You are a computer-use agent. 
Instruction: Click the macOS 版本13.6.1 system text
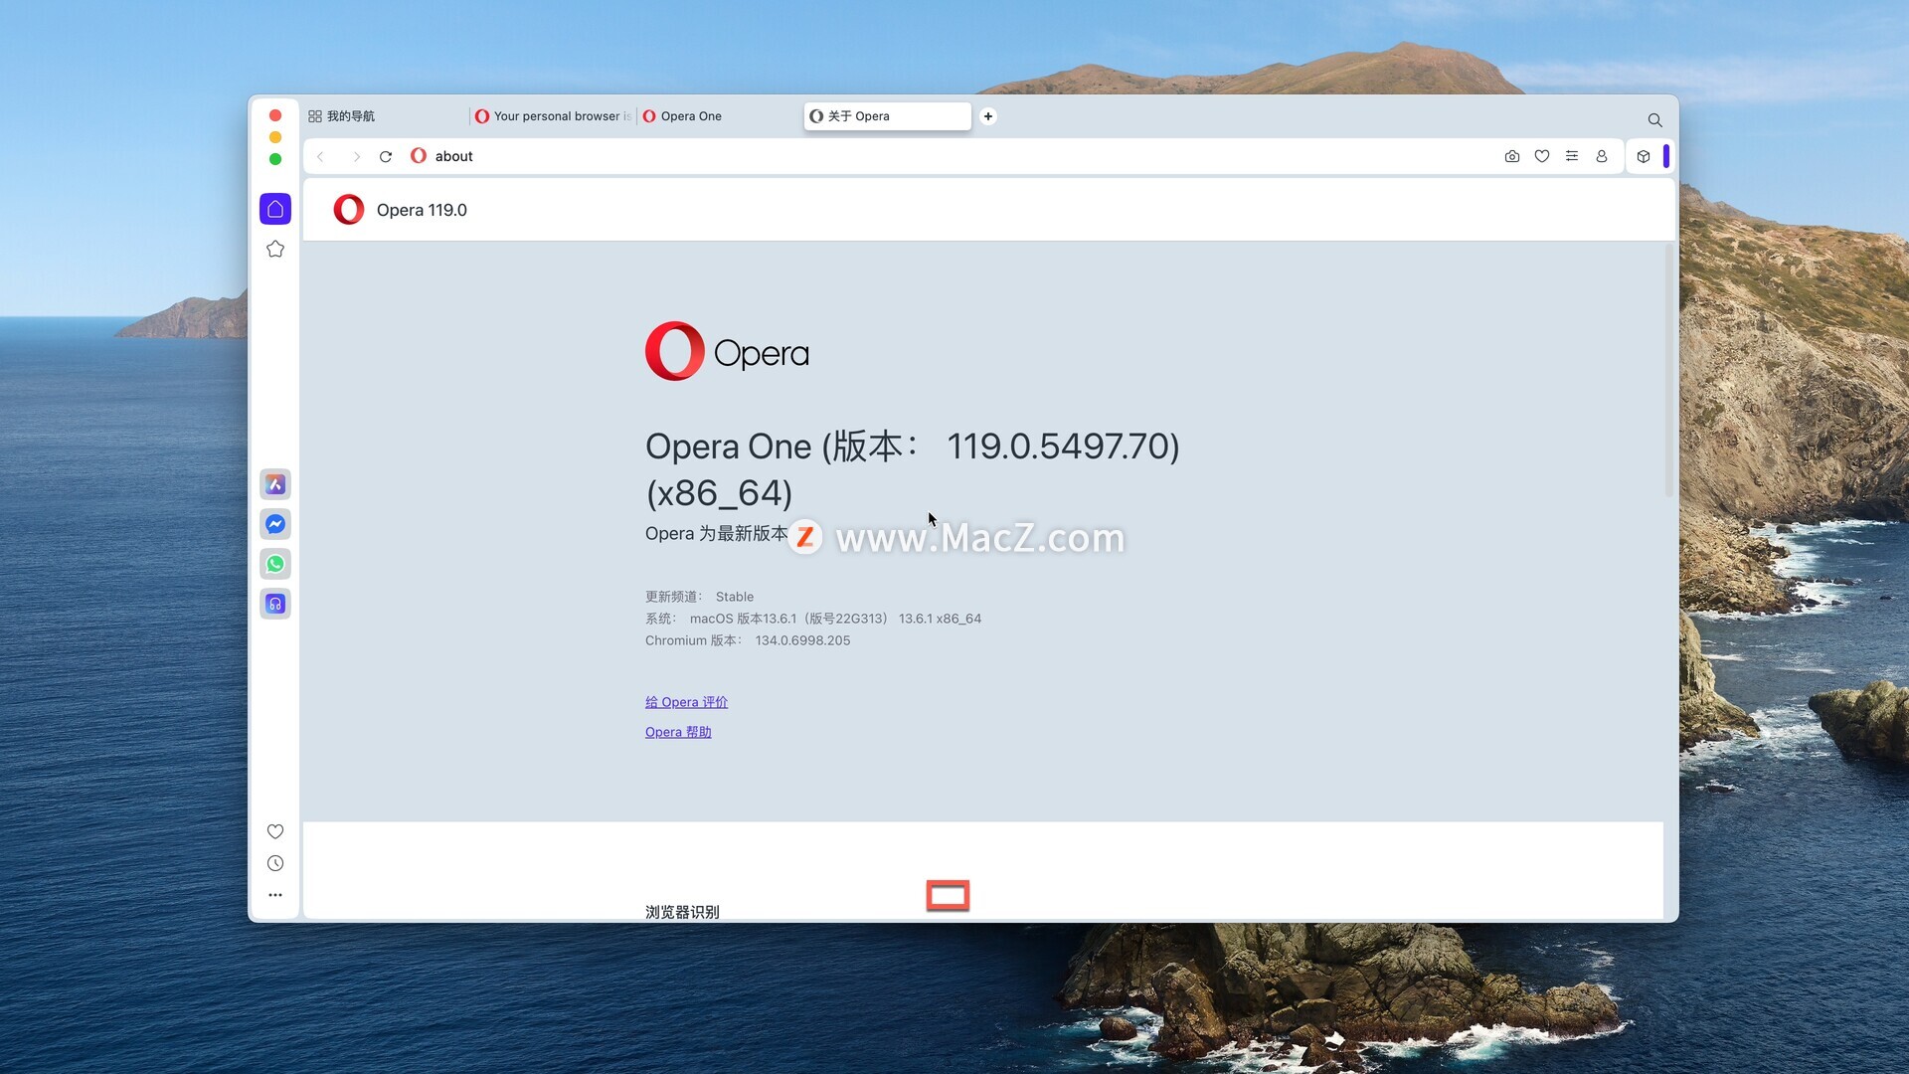(813, 619)
